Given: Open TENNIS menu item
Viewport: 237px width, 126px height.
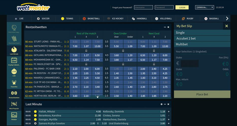Looking at the screenshot, I should click(70, 19).
